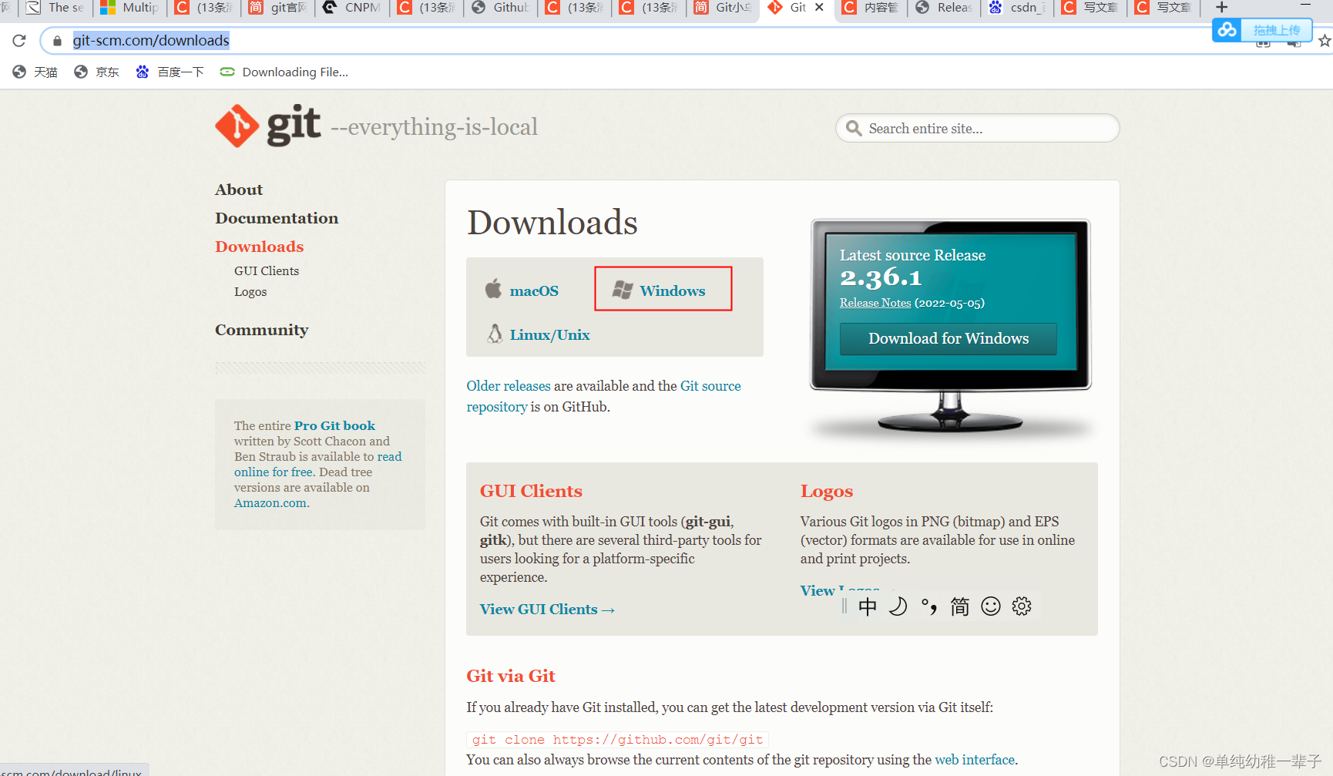Viewport: 1333px width, 776px height.
Task: Focus the address bar URL
Action: point(151,40)
